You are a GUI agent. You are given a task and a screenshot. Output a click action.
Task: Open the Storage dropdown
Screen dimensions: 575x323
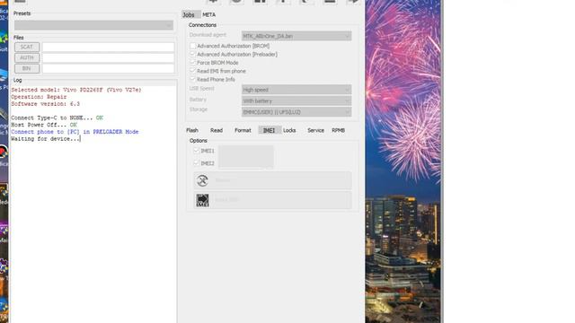[x=296, y=112]
